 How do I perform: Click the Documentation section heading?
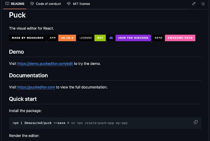click(x=28, y=75)
